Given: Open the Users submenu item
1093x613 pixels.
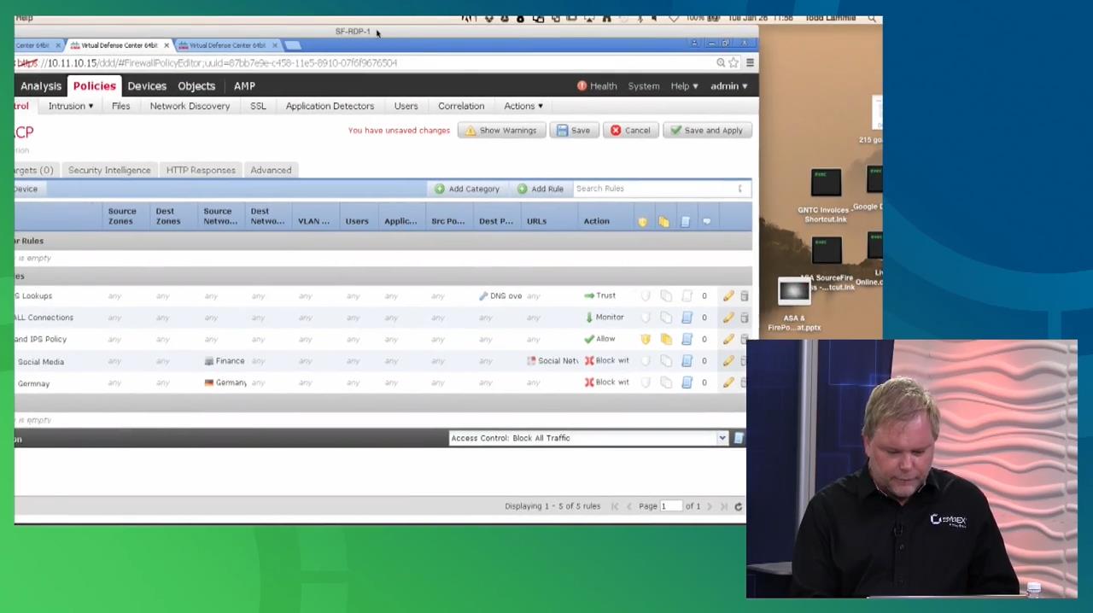Looking at the screenshot, I should tap(406, 106).
